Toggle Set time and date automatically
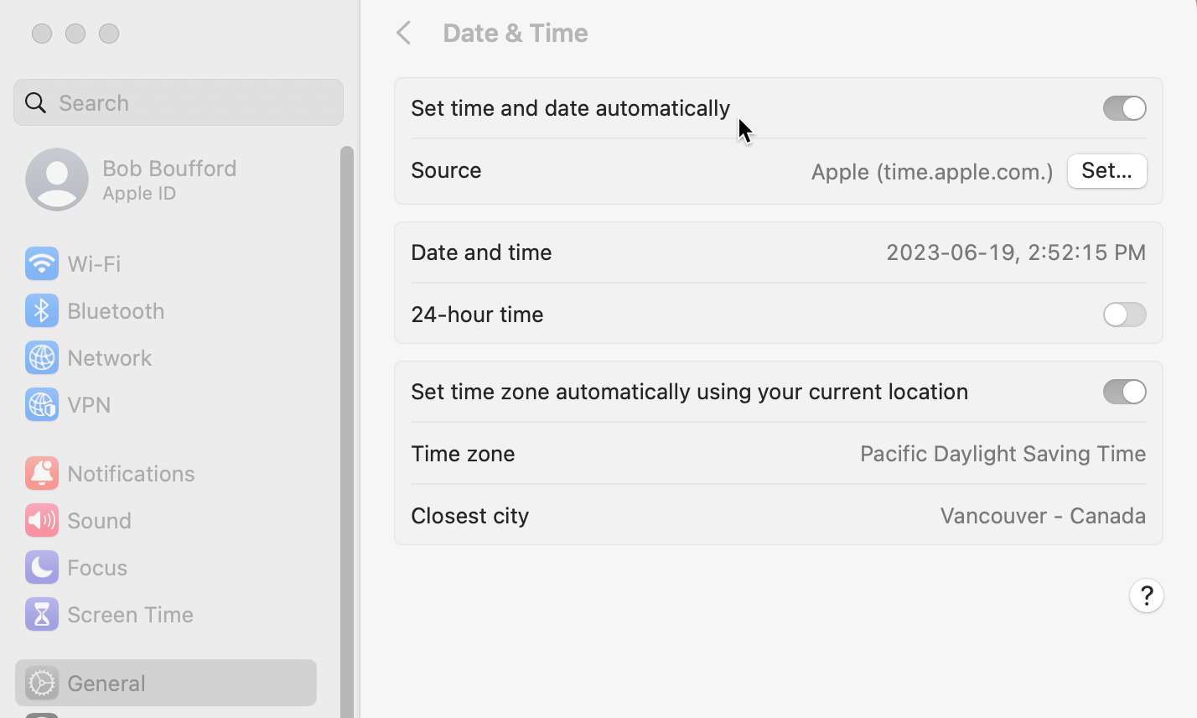The height and width of the screenshot is (718, 1197). (x=1124, y=108)
